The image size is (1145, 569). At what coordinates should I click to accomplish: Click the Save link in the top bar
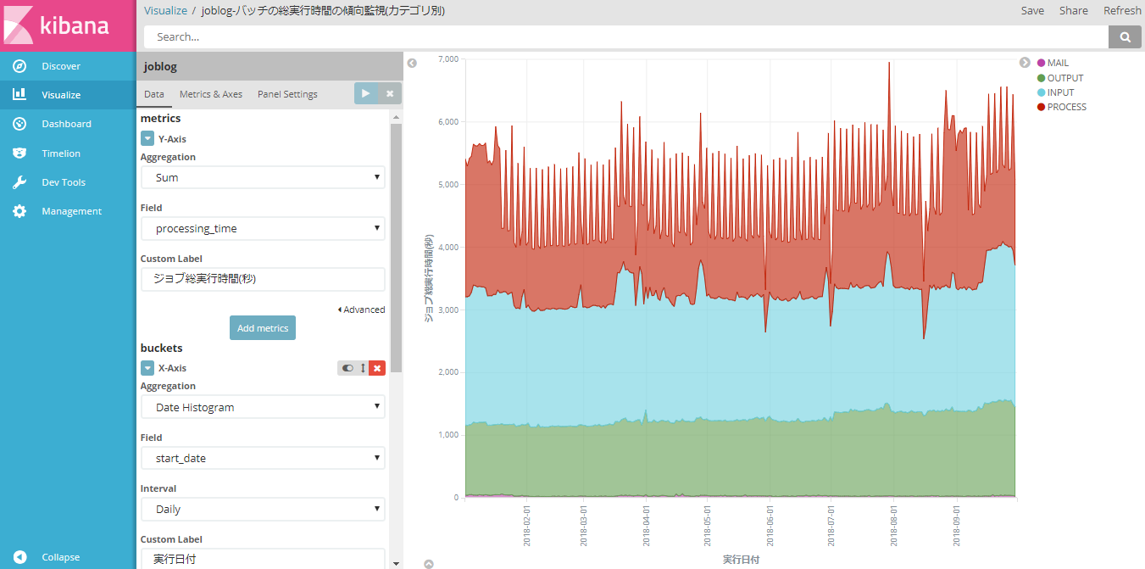click(x=1032, y=10)
